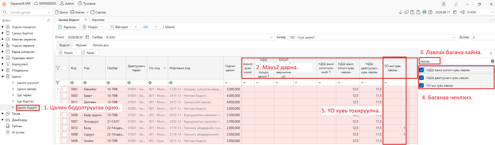Click the Код column filter operator icon

coord(72,83)
